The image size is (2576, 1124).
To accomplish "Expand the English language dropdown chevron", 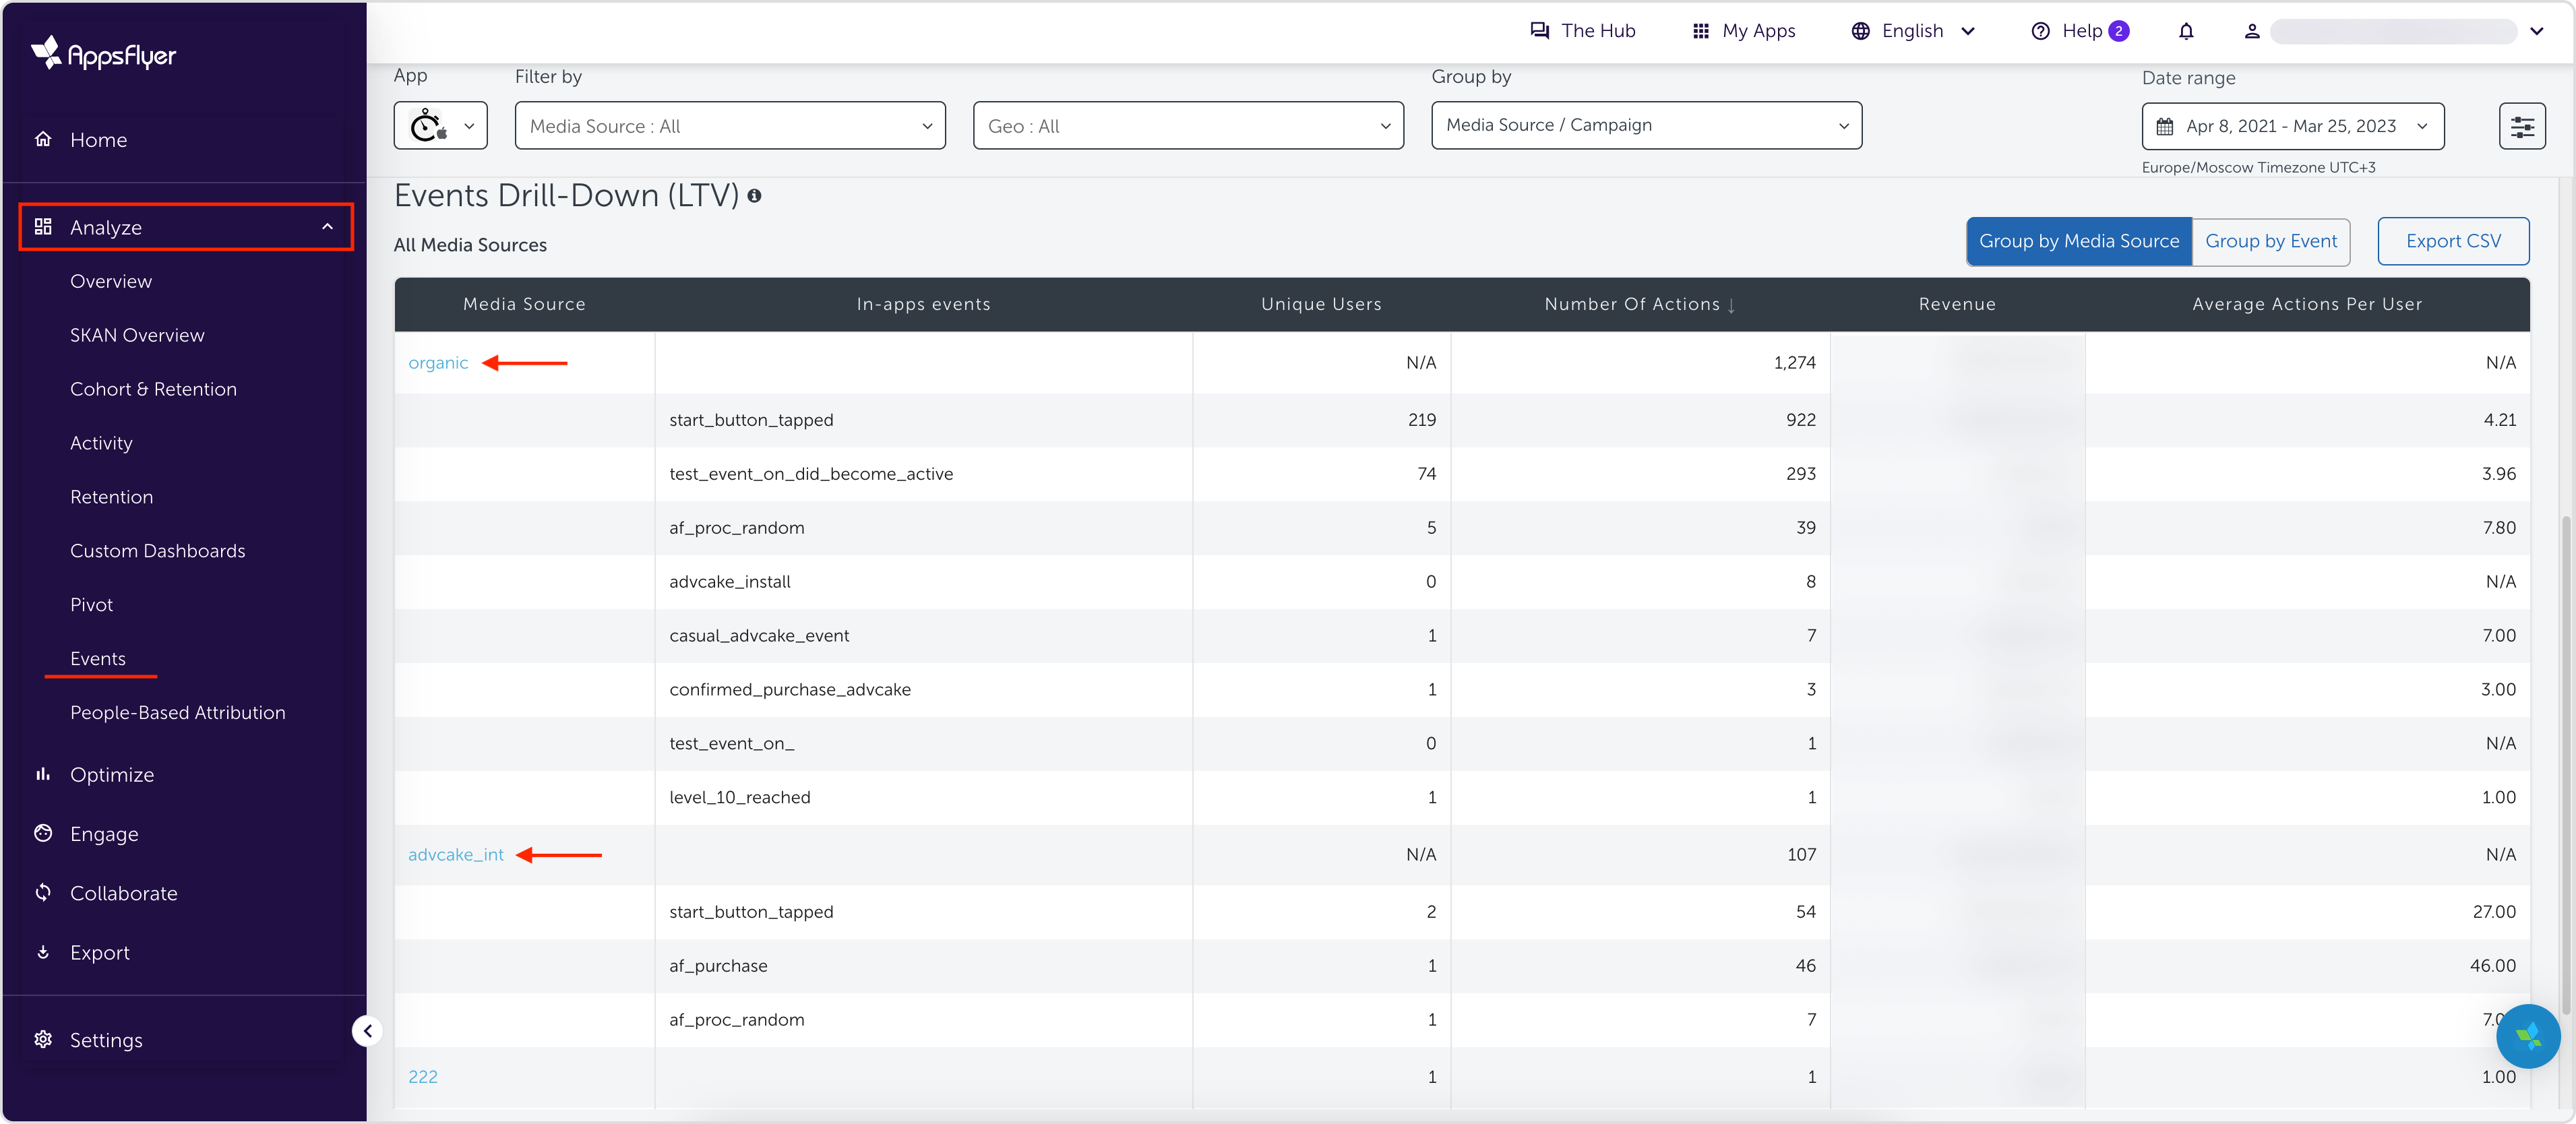I will tap(1968, 31).
